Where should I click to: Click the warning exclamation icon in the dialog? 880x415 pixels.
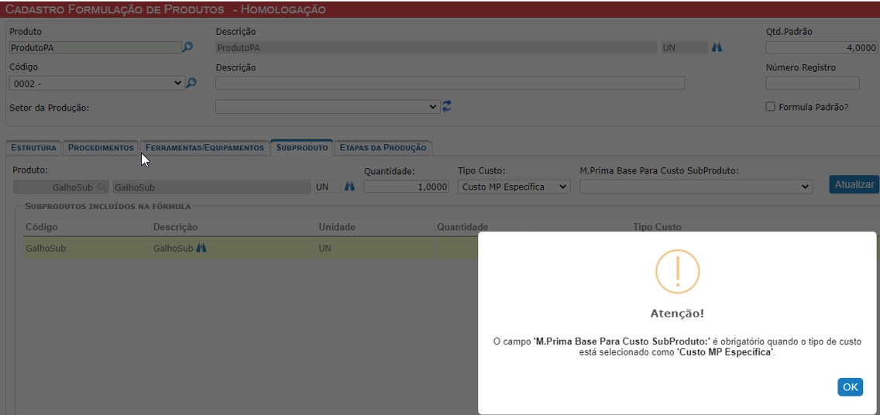coord(677,272)
